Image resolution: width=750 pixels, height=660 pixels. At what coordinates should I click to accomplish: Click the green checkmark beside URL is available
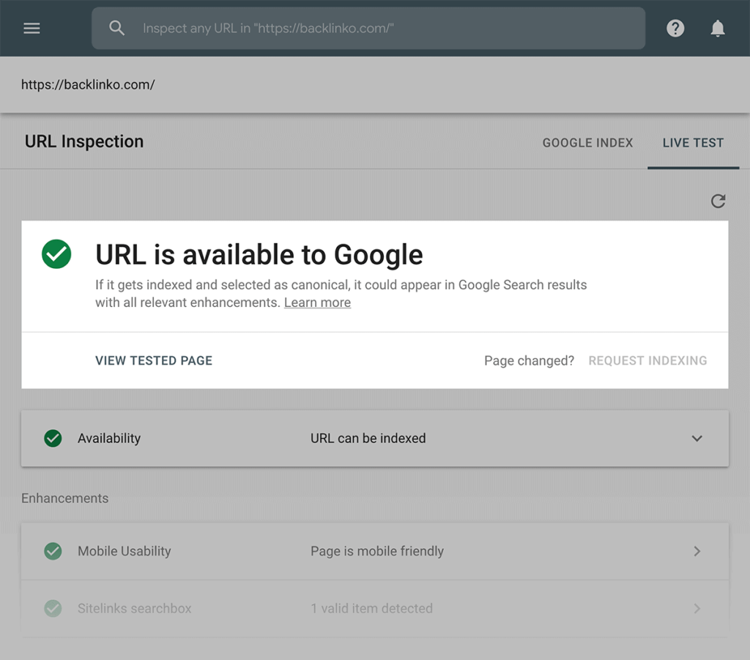coord(56,254)
